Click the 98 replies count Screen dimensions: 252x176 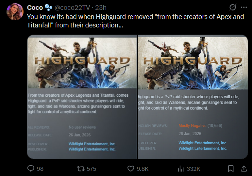click(x=40, y=169)
